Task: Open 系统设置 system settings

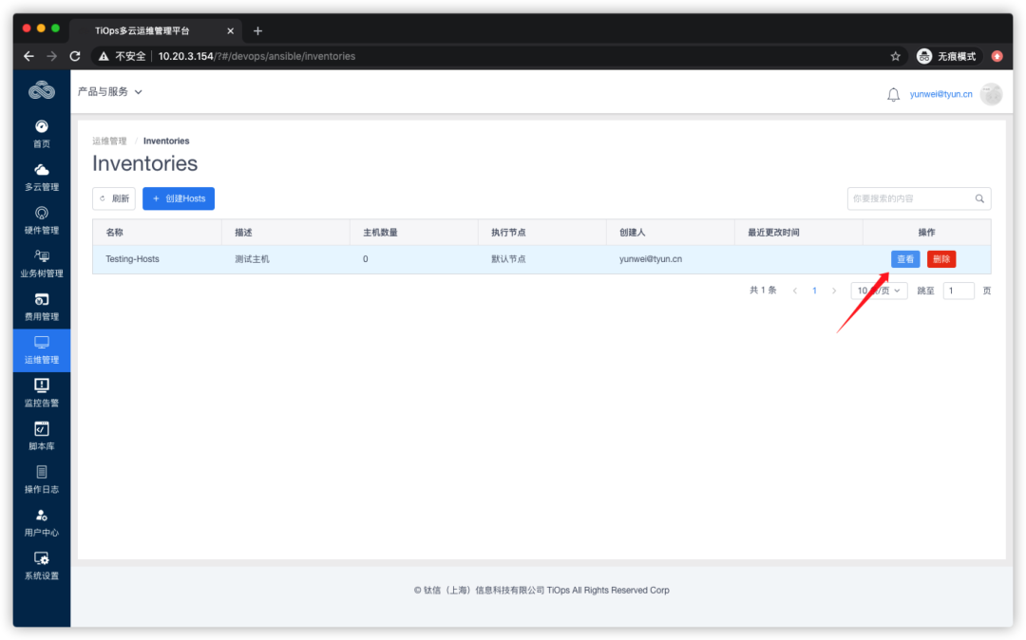Action: click(x=41, y=566)
